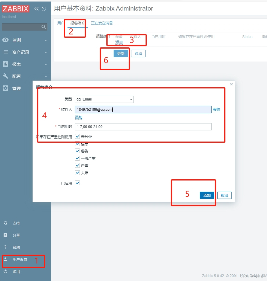This screenshot has height=281, width=267.
Task: Click the 用户设置 person icon
Action: coord(5,259)
